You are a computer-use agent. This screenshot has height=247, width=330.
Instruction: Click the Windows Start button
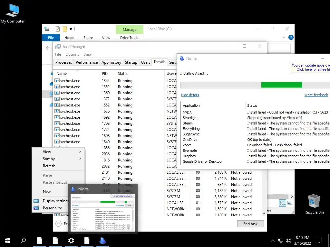point(8,241)
